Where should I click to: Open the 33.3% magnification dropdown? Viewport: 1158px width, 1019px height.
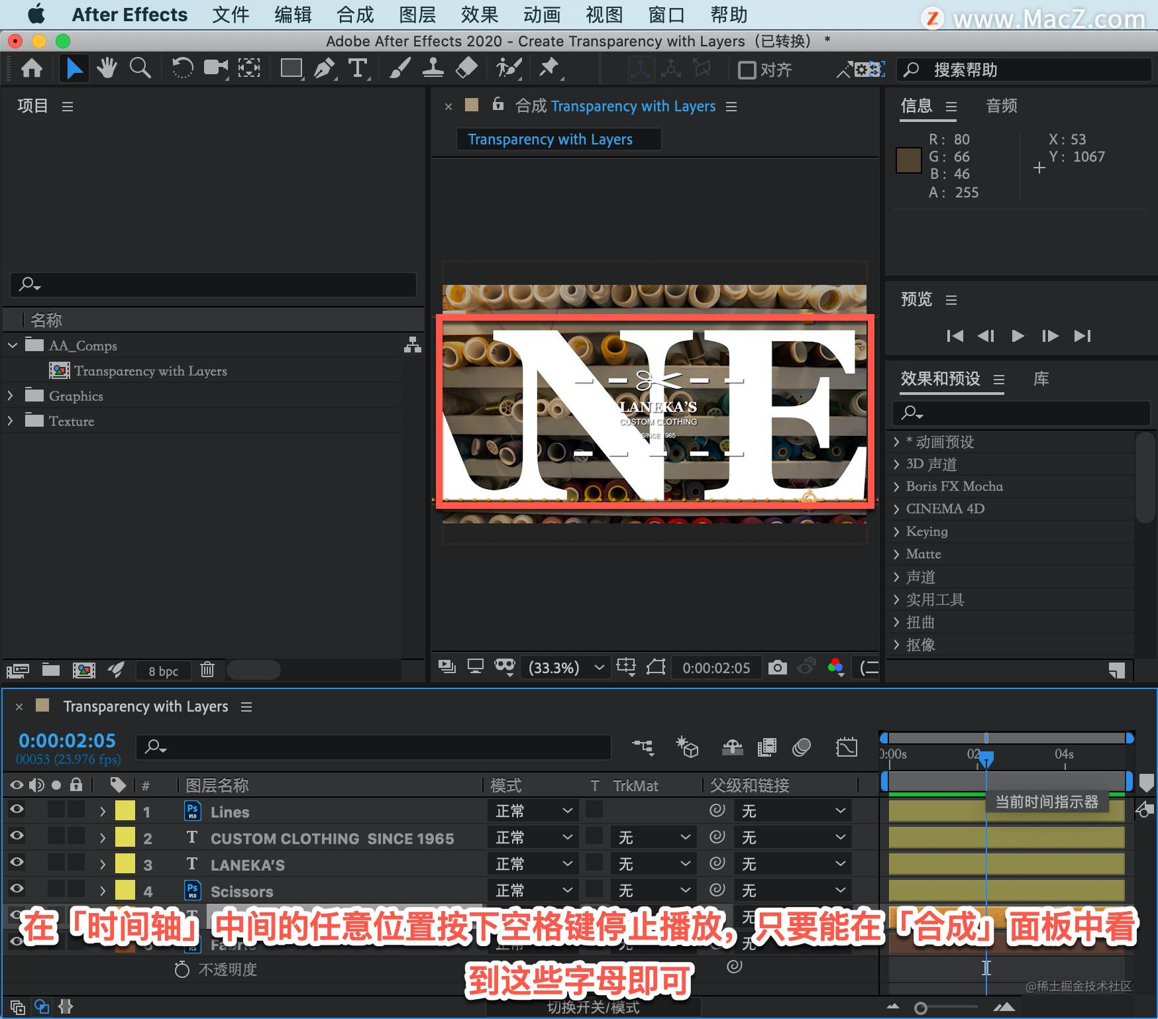[x=565, y=667]
